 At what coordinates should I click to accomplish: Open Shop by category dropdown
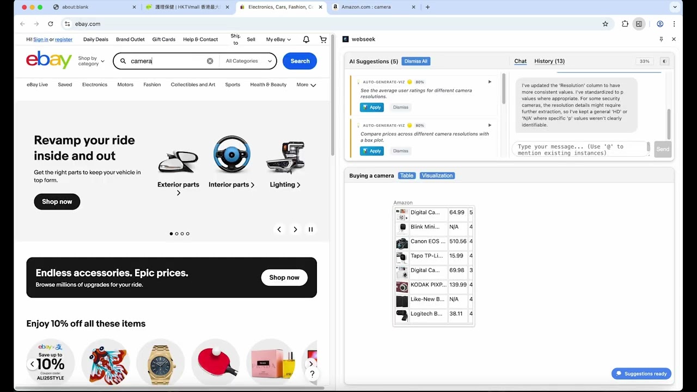coord(91,61)
